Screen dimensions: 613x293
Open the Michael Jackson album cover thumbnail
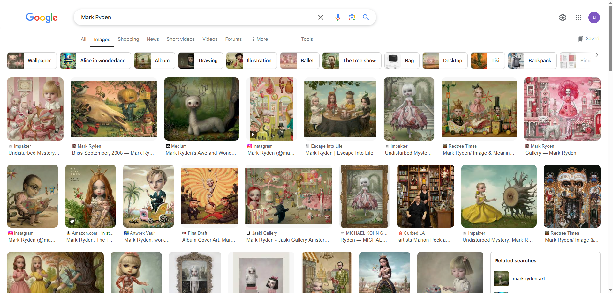pos(572,196)
